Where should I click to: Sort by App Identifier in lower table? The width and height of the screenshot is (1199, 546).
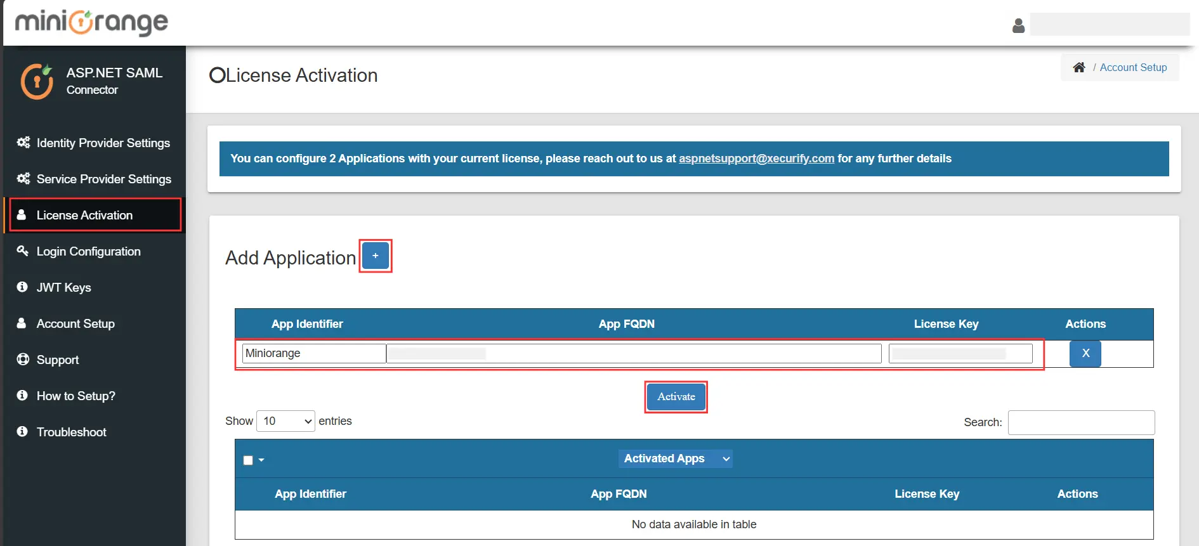(310, 494)
